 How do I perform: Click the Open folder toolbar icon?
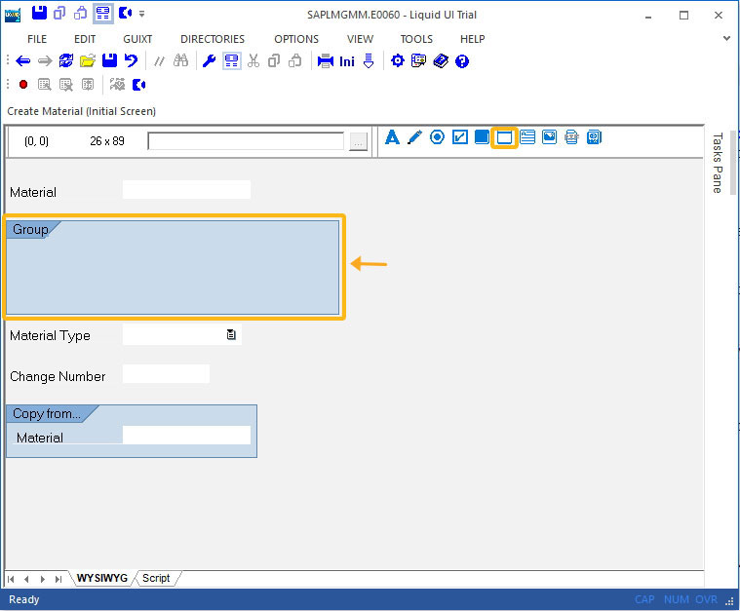88,60
